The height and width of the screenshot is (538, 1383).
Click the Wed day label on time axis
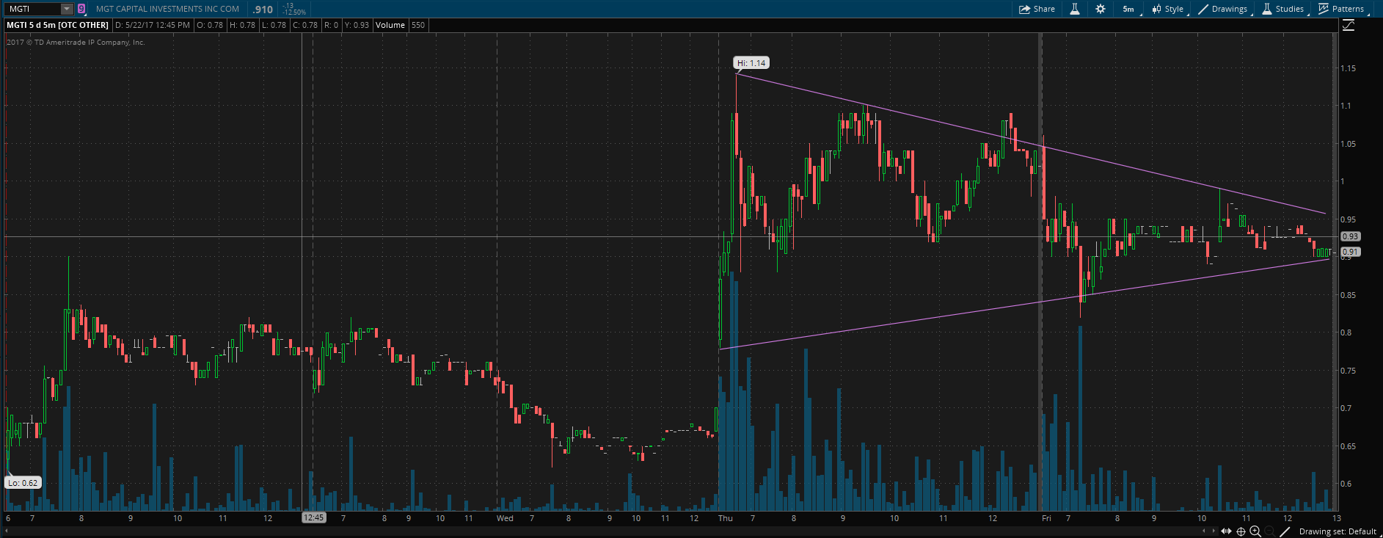coord(505,518)
